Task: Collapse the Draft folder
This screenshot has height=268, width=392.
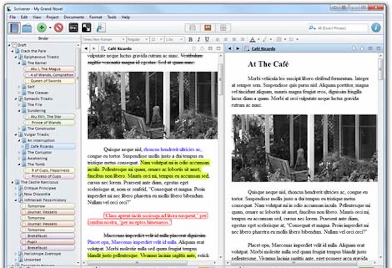Action: [x=9, y=45]
